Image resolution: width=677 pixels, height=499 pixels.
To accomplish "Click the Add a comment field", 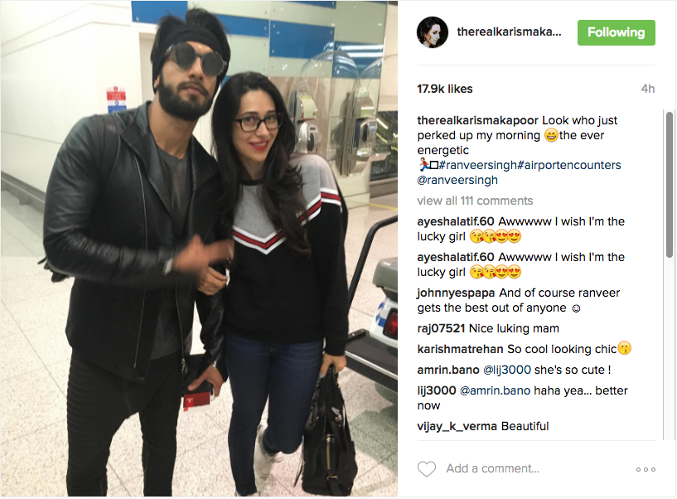I will tap(535, 469).
